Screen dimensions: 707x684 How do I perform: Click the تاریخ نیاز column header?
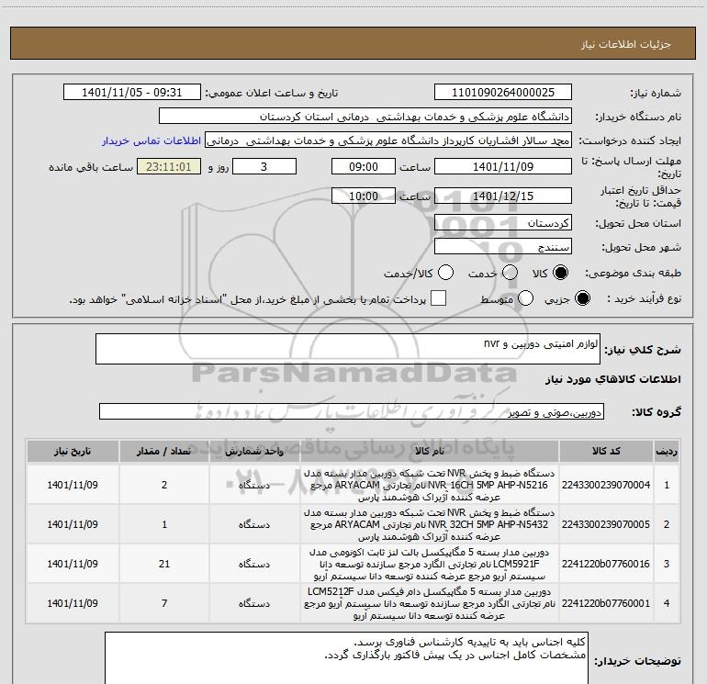[x=73, y=452]
